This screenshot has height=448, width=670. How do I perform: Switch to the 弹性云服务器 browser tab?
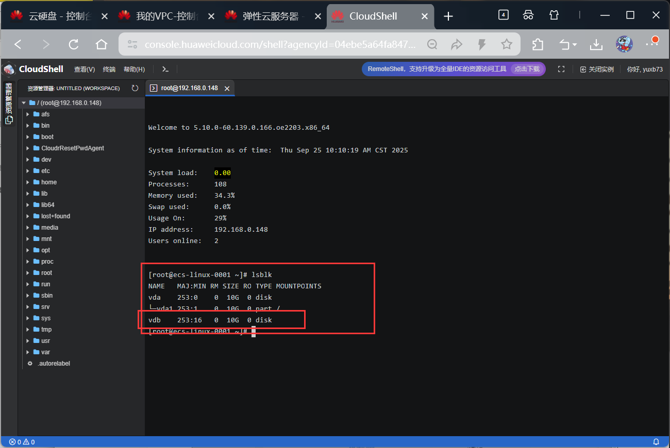[273, 16]
